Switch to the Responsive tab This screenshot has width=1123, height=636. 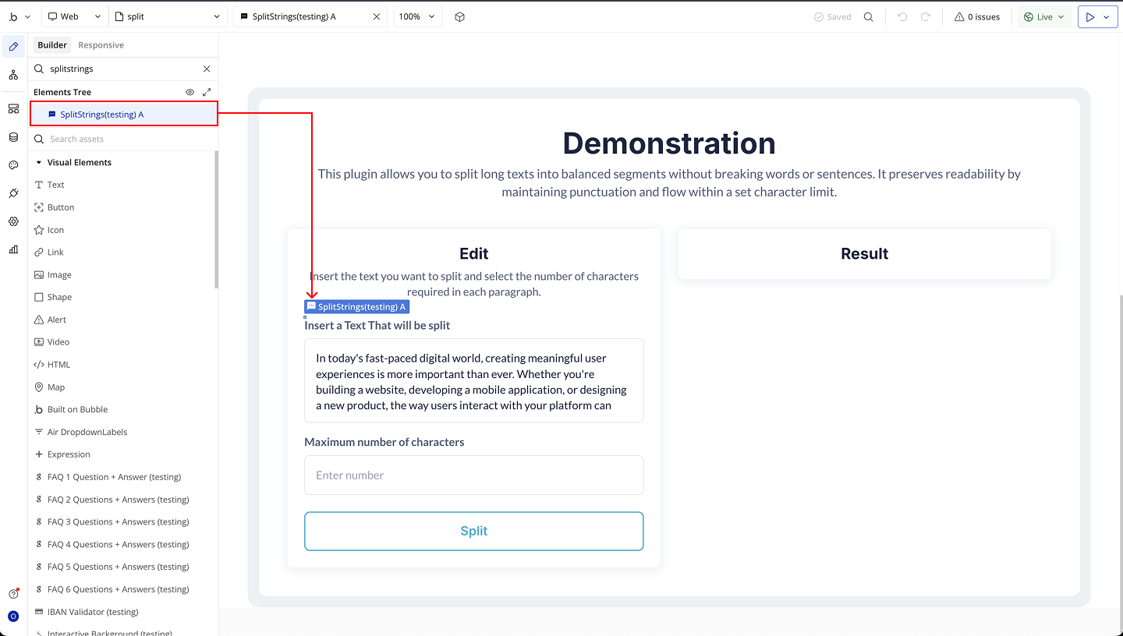coord(101,45)
